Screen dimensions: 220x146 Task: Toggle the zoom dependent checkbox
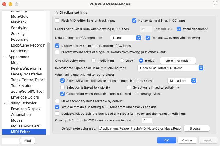coord(179,29)
